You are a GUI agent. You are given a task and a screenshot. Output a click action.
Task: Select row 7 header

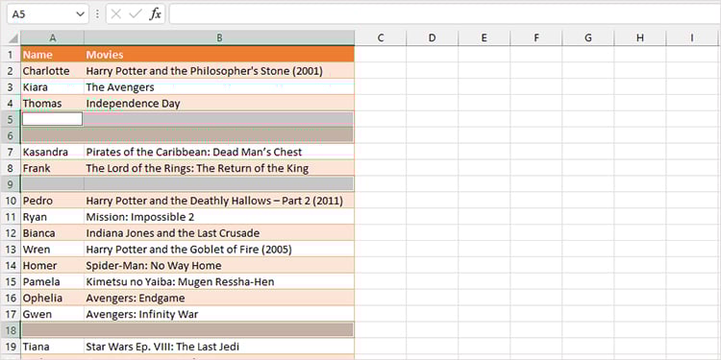pos(11,152)
